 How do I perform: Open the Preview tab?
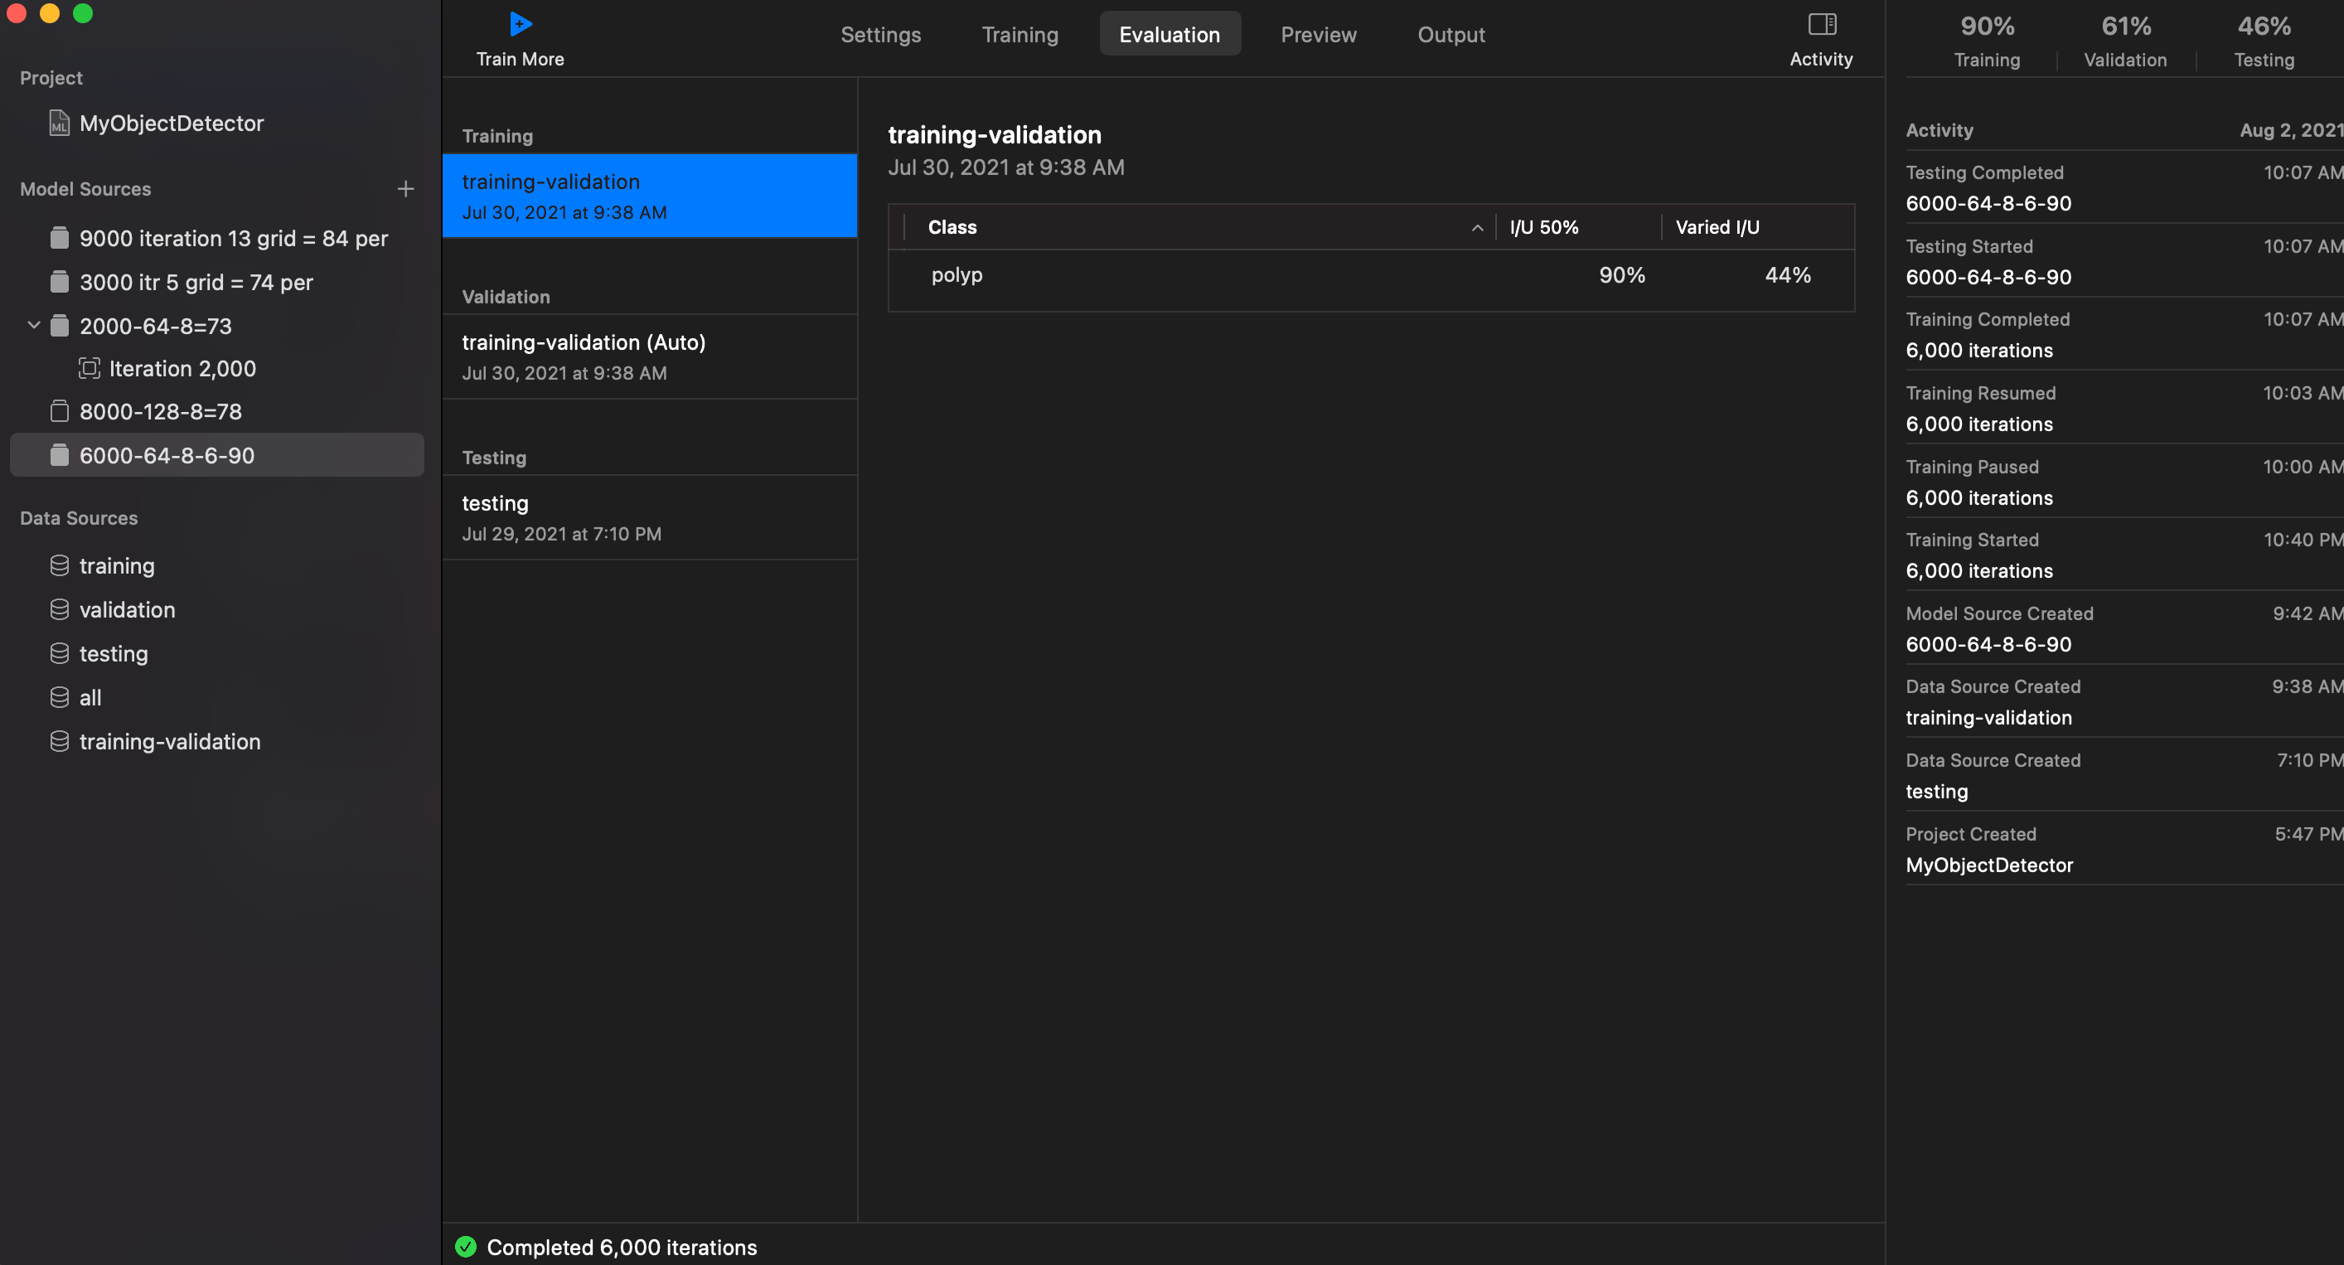[x=1318, y=35]
